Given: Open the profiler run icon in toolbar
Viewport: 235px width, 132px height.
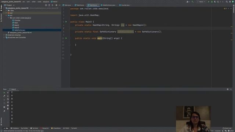Looking at the screenshot, I should (218, 1).
